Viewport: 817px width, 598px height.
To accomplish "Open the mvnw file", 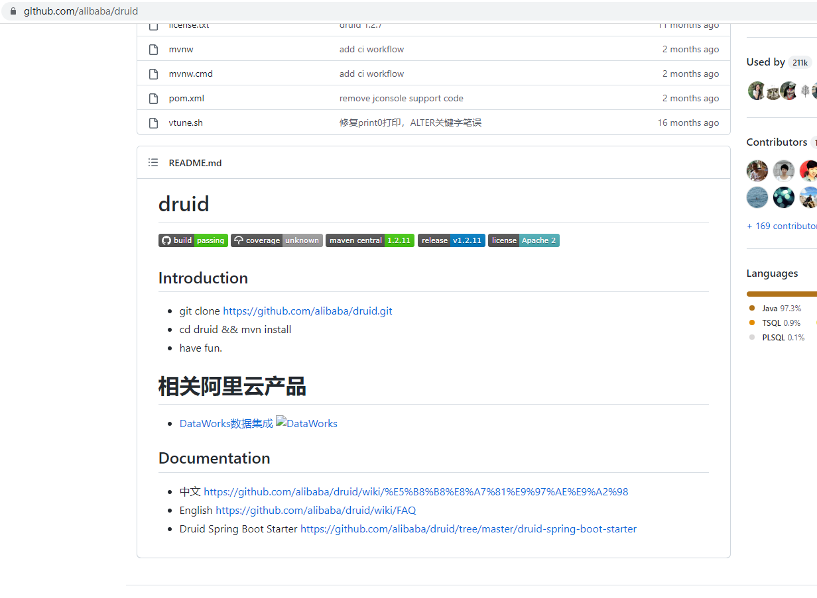I will (x=181, y=50).
